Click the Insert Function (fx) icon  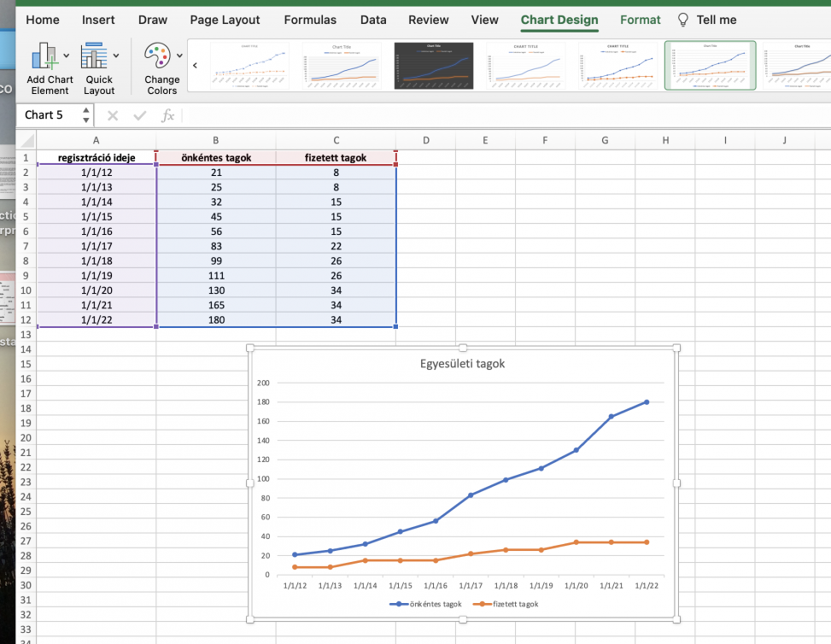[x=167, y=114]
